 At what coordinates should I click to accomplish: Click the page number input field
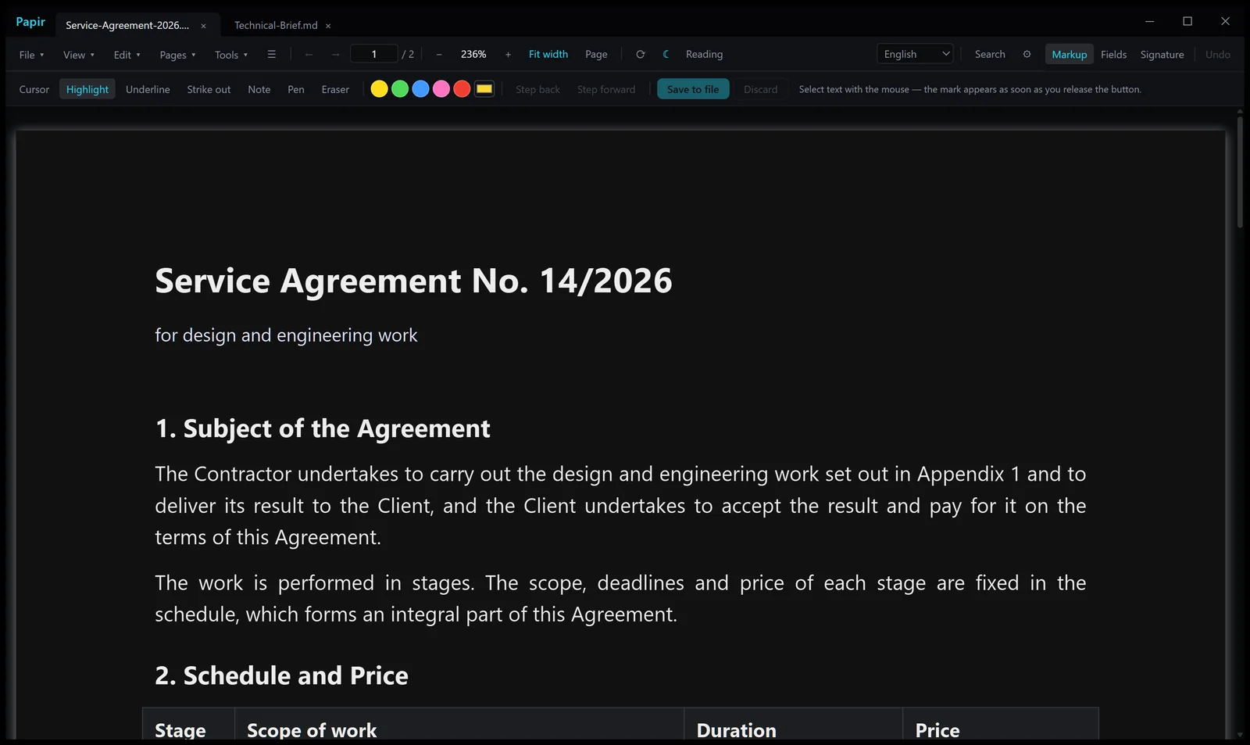(373, 54)
